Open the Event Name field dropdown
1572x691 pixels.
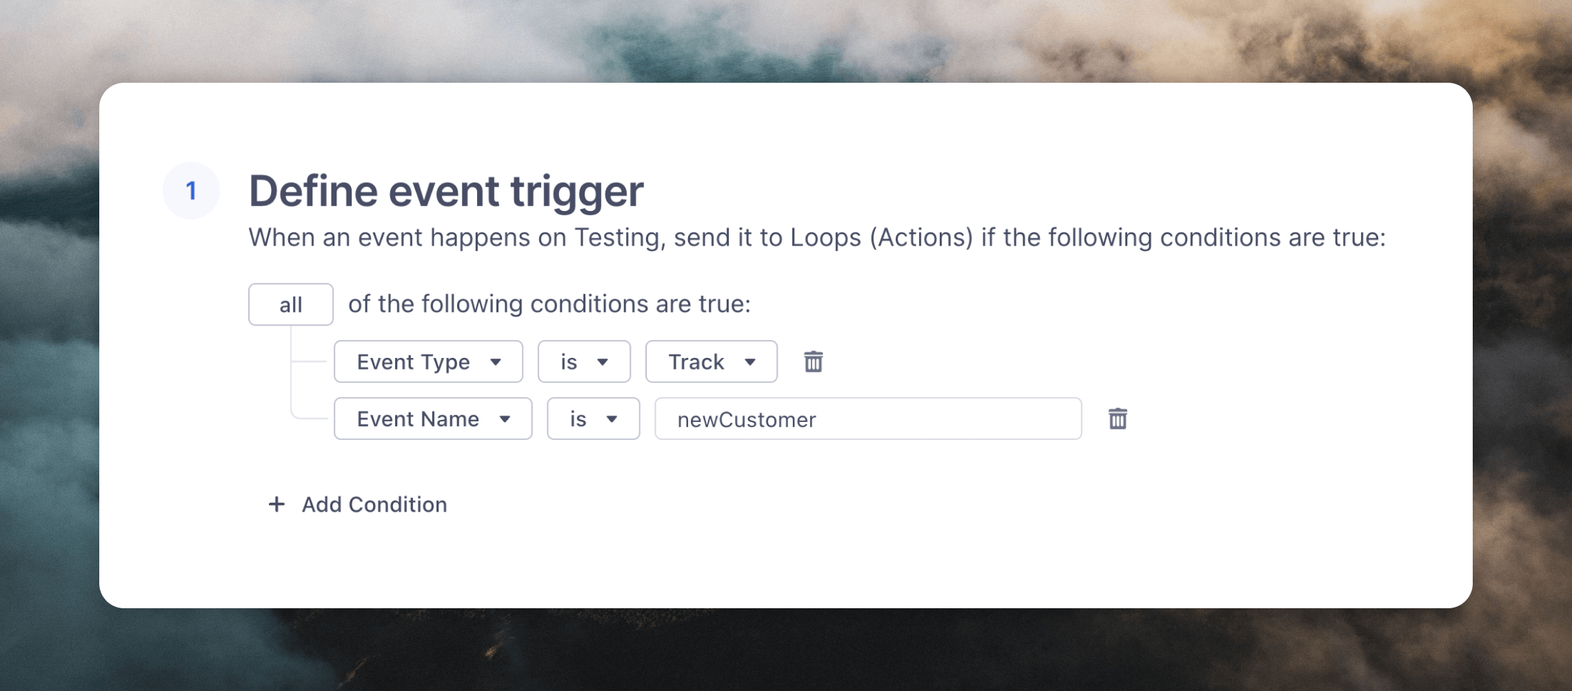433,419
